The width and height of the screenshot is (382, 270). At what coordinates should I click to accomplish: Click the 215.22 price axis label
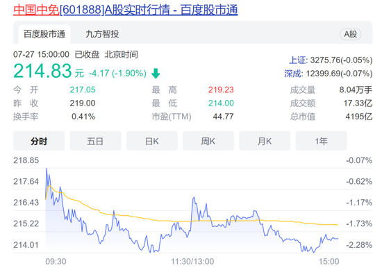26,223
